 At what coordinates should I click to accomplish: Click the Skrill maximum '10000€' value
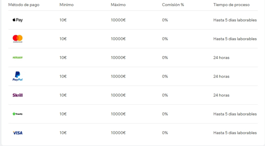[118, 95]
